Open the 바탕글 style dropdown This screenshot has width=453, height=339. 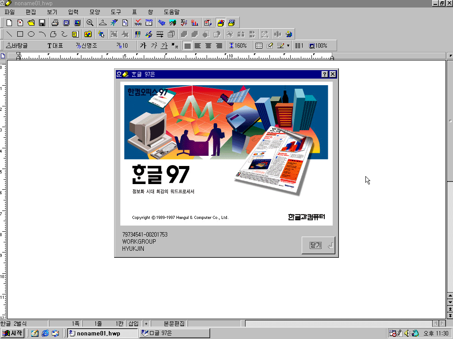[x=17, y=45]
